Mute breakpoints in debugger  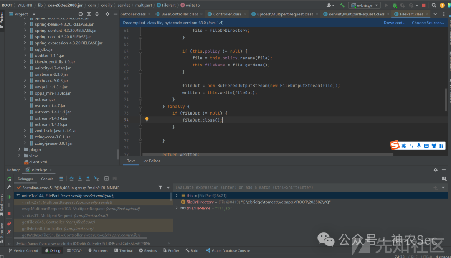9,232
